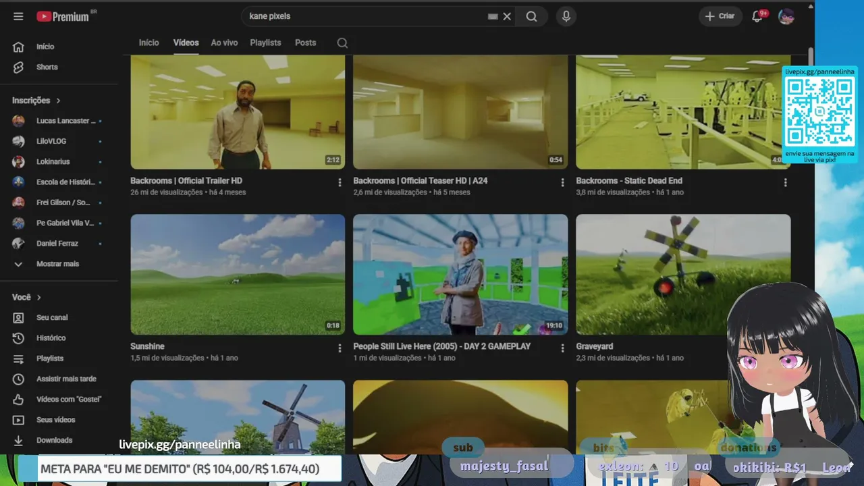Viewport: 864px width, 486px height.
Task: Open the account avatar menu
Action: coord(786,16)
